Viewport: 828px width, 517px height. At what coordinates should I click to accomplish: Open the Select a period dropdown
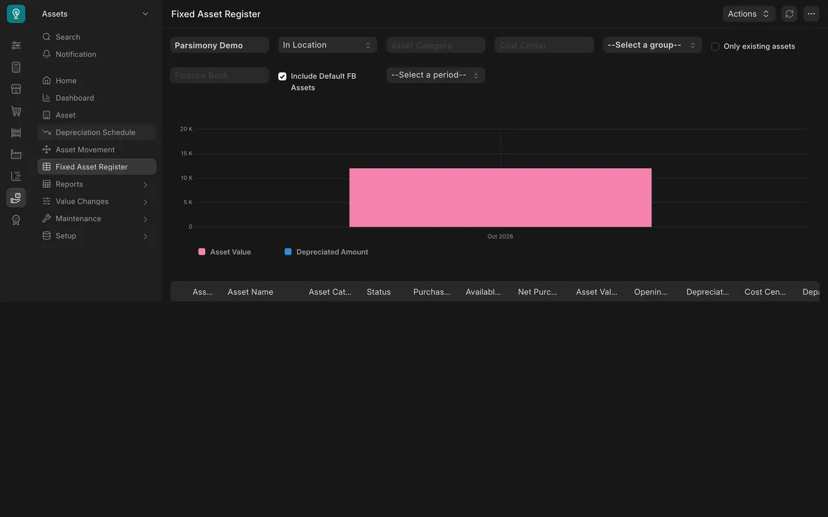pos(436,75)
